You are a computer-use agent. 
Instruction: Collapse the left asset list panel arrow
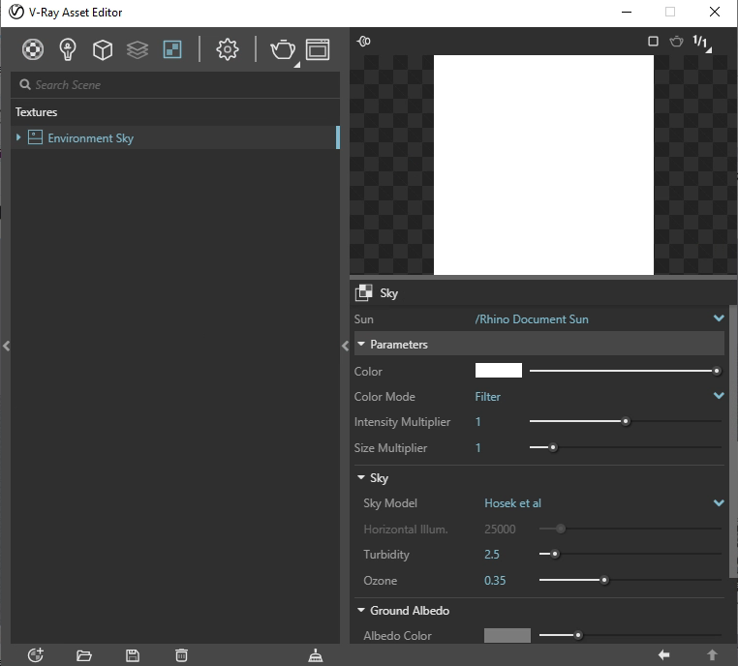6,347
